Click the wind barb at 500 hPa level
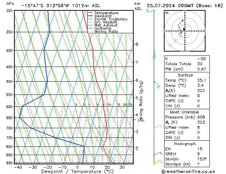 coord(157,84)
